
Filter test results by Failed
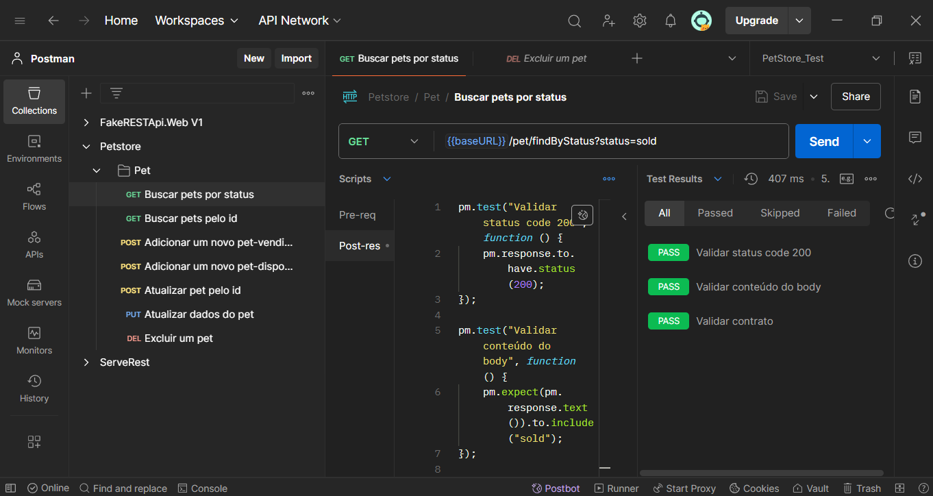click(x=841, y=213)
